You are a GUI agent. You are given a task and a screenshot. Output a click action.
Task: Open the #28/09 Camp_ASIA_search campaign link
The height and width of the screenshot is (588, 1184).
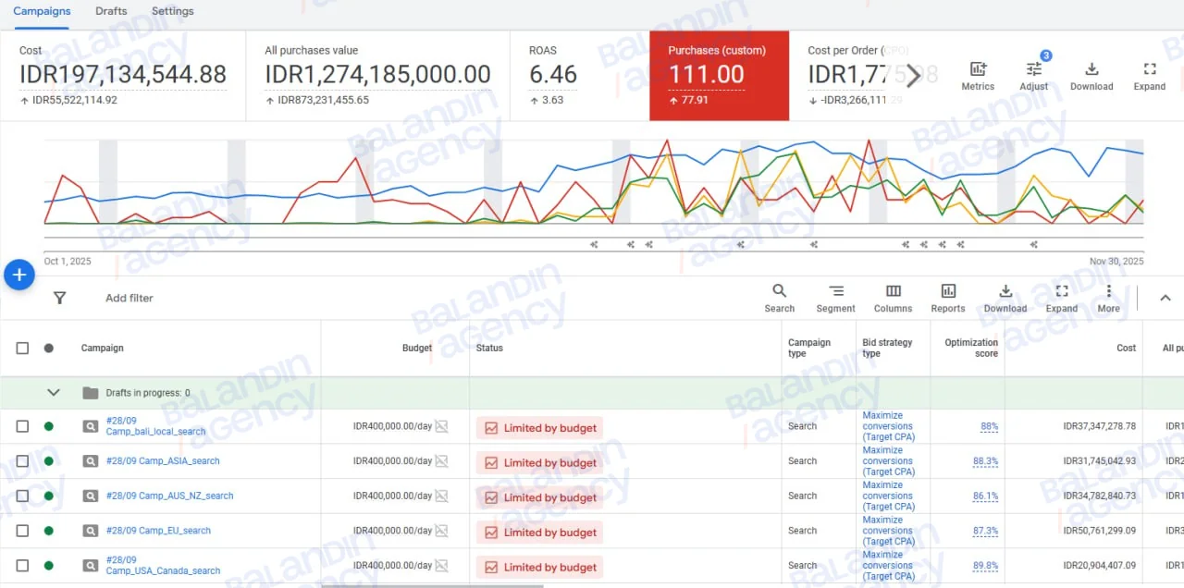pyautogui.click(x=163, y=461)
